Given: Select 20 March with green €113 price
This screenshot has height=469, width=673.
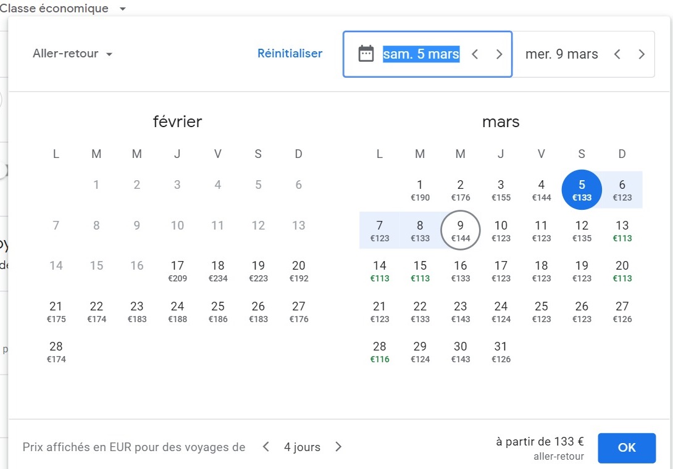Looking at the screenshot, I should 622,271.
